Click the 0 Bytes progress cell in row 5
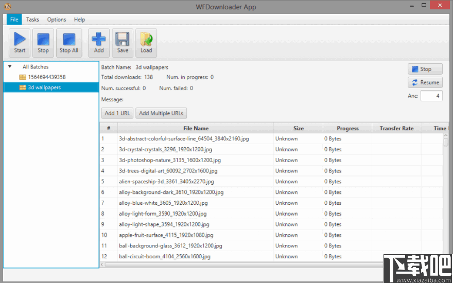The width and height of the screenshot is (453, 283). (x=347, y=181)
